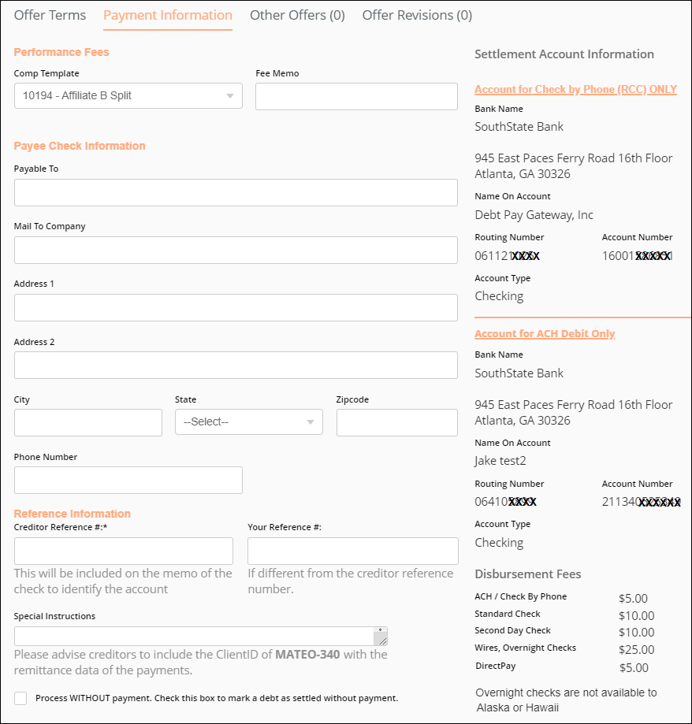Viewport: 692px width, 724px height.
Task: Click the Settlement Account Information heading
Action: 564,54
